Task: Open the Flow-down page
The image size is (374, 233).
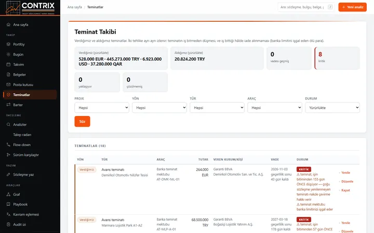Action: [x=30, y=144]
